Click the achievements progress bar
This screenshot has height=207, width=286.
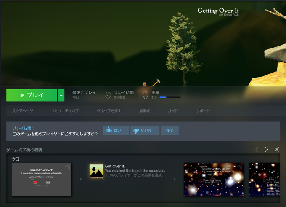point(170,97)
